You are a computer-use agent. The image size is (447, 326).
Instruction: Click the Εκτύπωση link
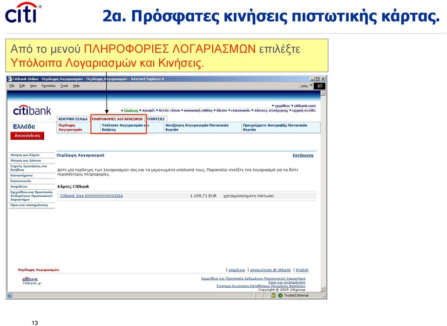pos(303,155)
